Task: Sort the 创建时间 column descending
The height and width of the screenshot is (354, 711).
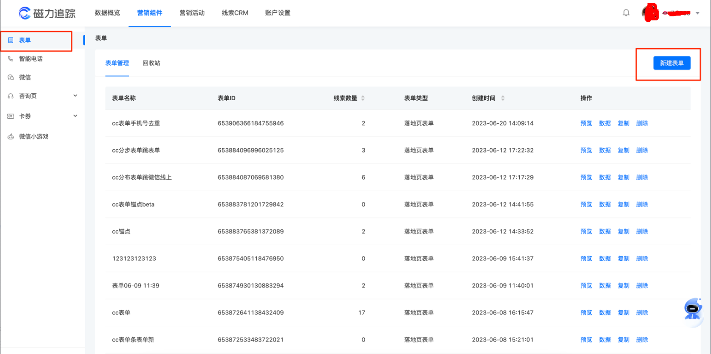Action: [503, 100]
